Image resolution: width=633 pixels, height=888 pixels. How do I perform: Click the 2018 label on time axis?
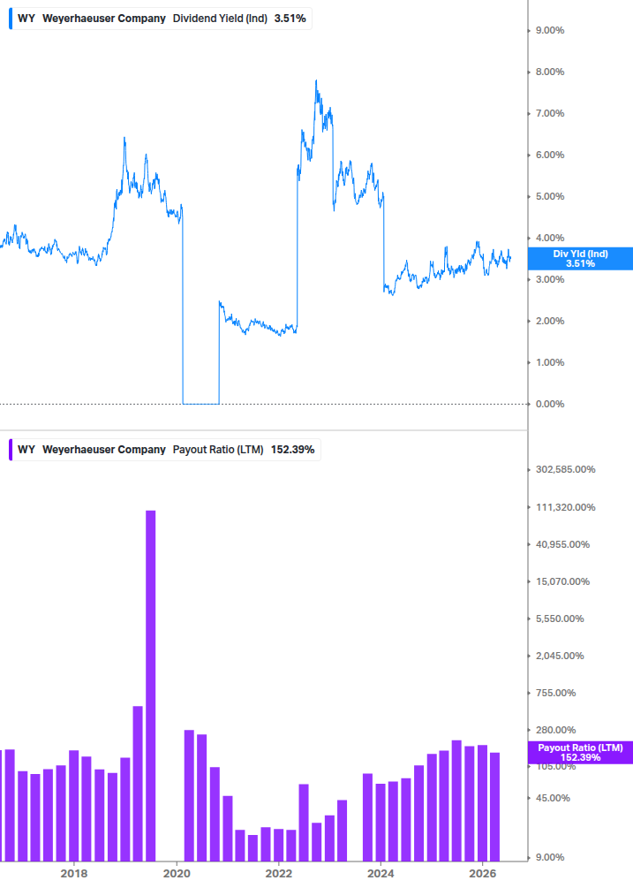[x=74, y=873]
